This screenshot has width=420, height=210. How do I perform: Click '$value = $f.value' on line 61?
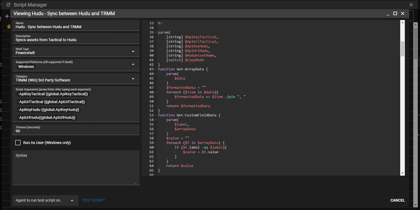201,152
